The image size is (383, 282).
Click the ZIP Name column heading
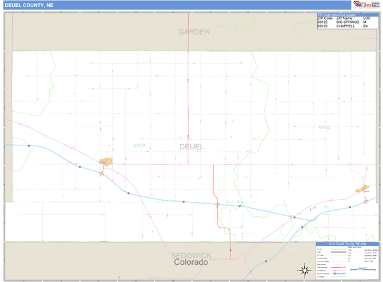click(x=343, y=18)
